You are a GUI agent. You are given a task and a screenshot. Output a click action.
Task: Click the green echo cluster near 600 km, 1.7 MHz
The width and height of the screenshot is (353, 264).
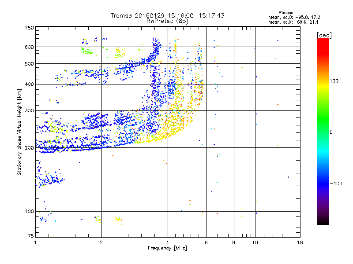86,51
